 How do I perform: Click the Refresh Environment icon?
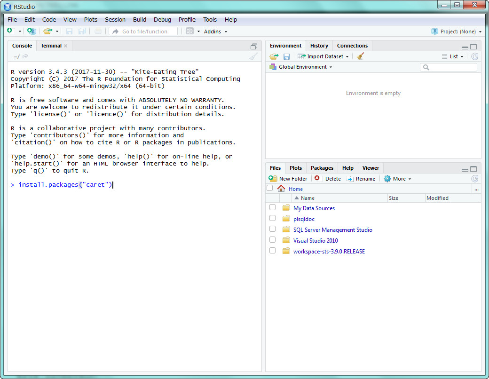pyautogui.click(x=474, y=56)
